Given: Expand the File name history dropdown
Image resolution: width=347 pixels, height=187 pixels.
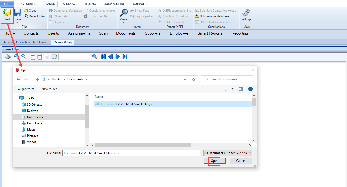Looking at the screenshot, I should pyautogui.click(x=198, y=153).
